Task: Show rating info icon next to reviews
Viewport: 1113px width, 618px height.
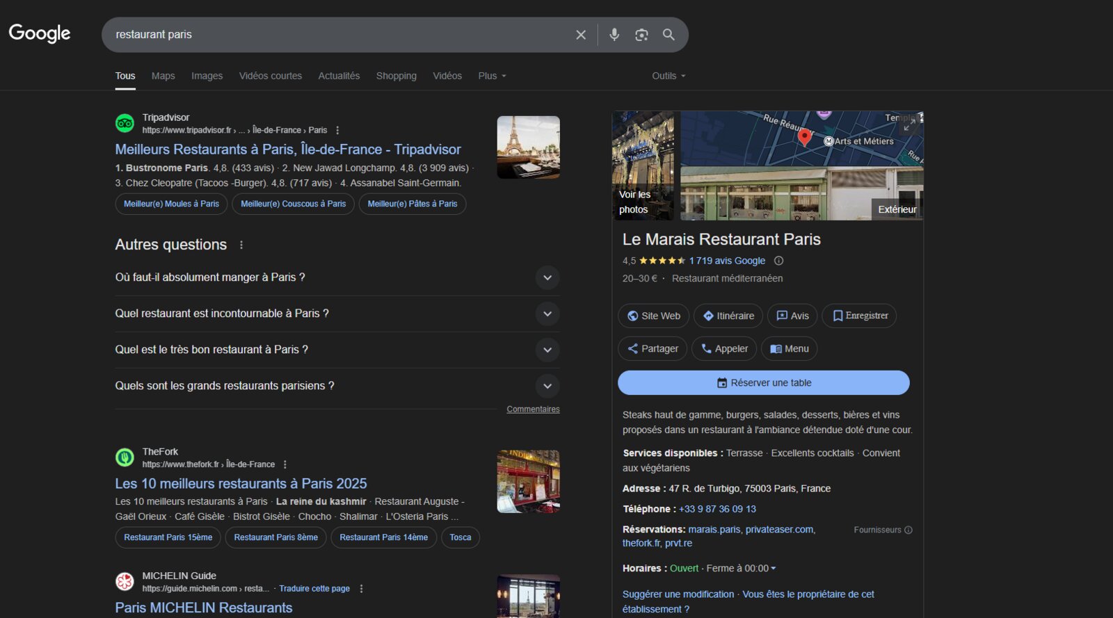Action: click(778, 261)
